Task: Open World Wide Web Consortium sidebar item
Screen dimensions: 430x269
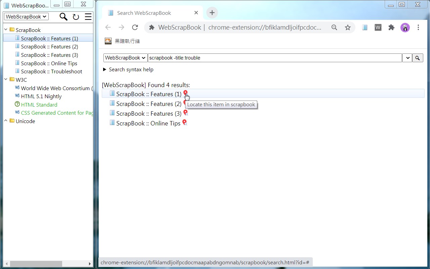Action: coord(57,88)
